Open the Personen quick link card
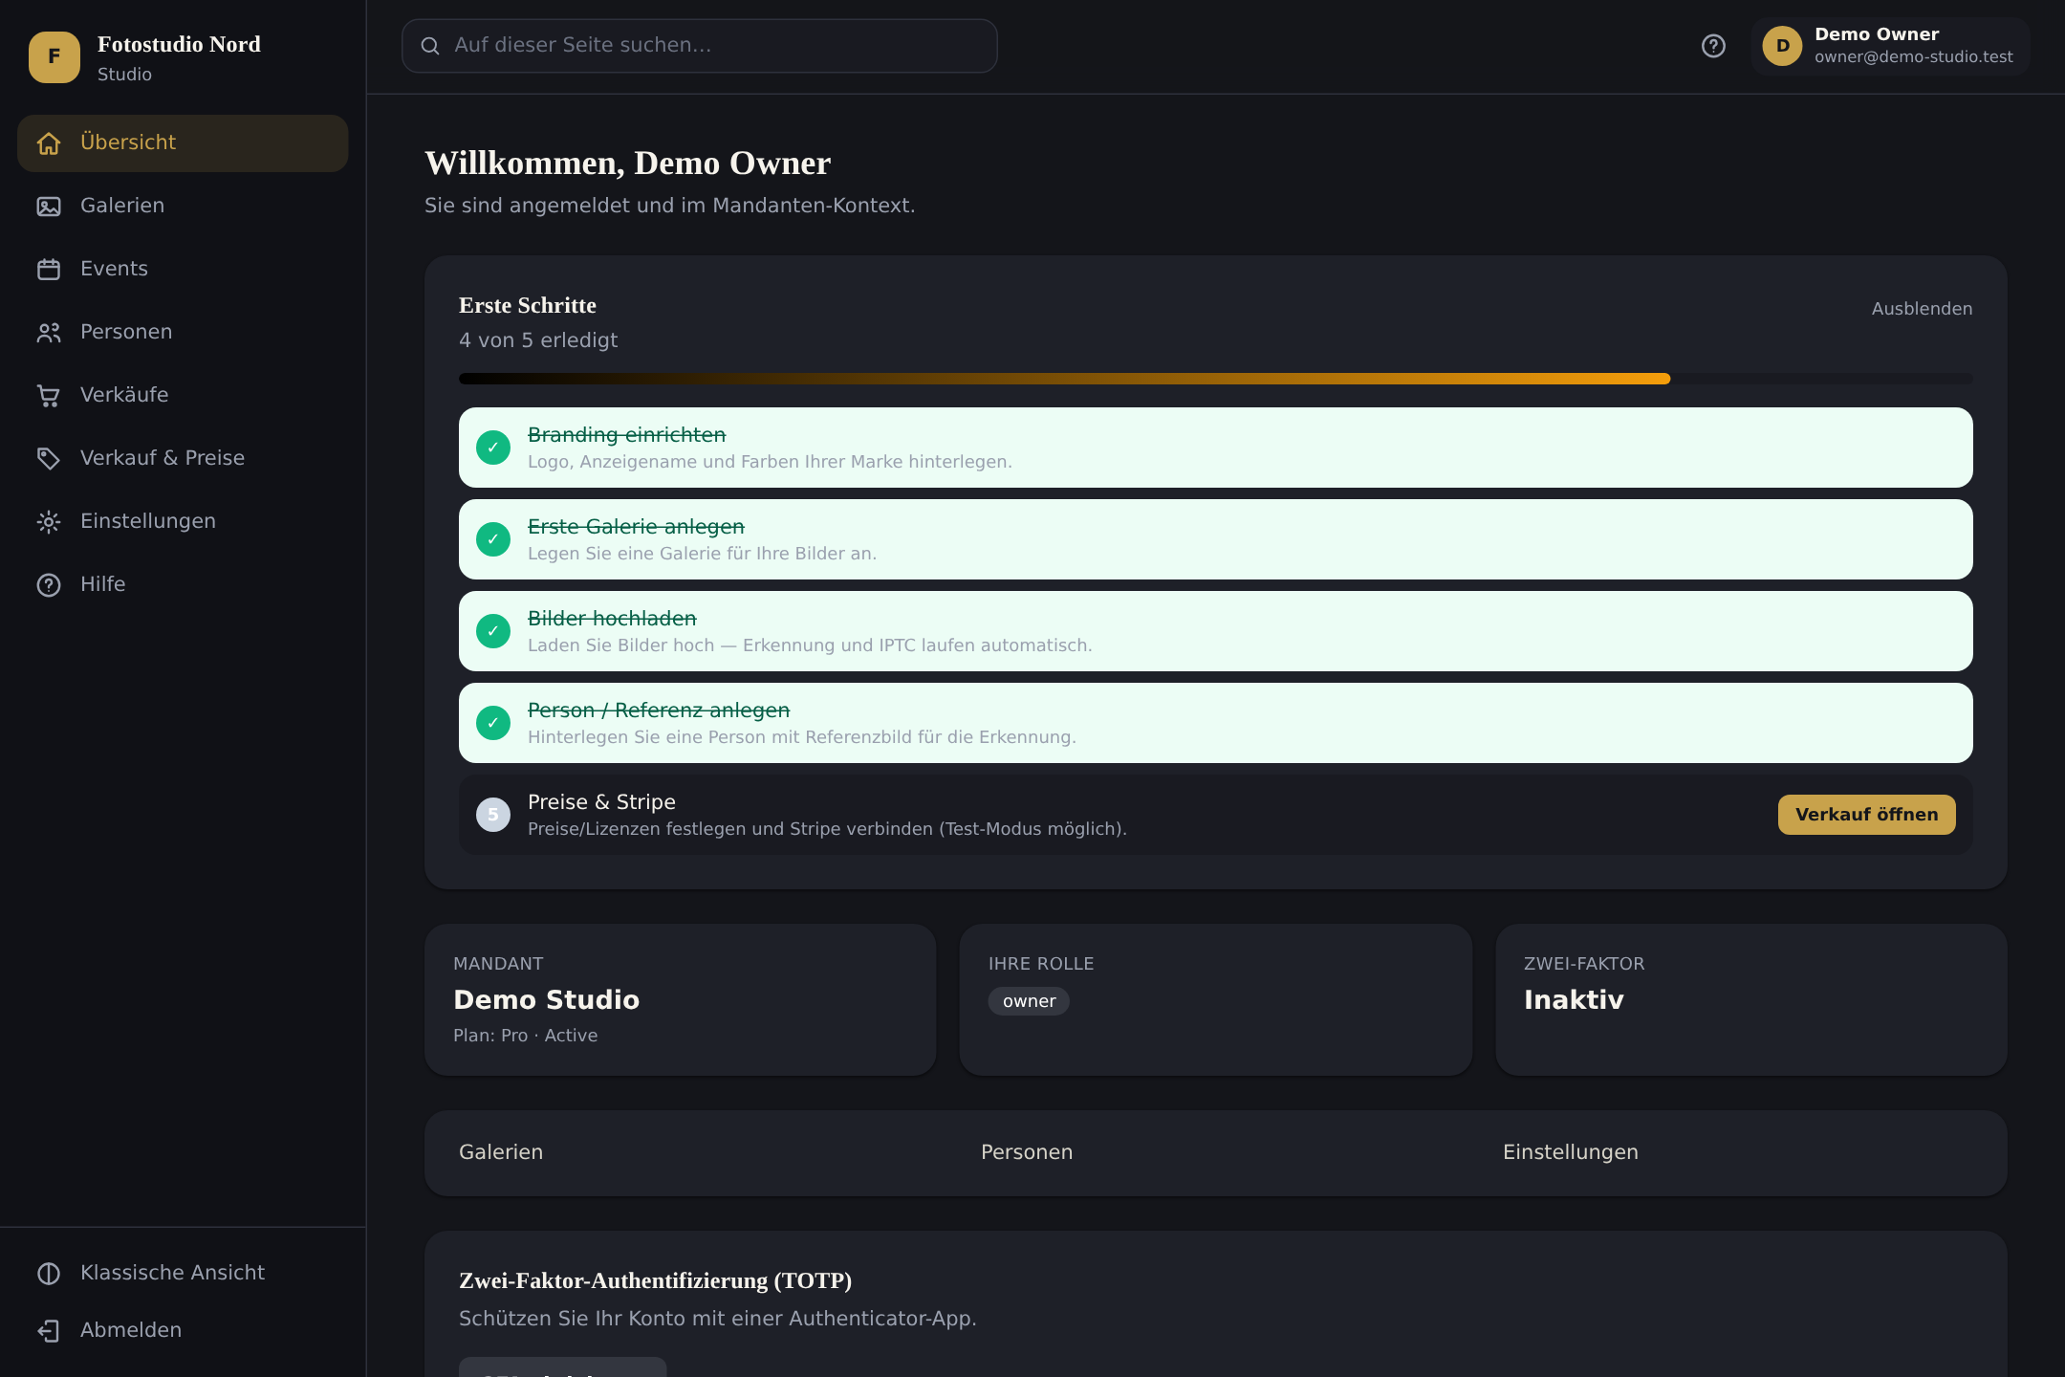Viewport: 2065px width, 1377px height. pyautogui.click(x=1027, y=1152)
